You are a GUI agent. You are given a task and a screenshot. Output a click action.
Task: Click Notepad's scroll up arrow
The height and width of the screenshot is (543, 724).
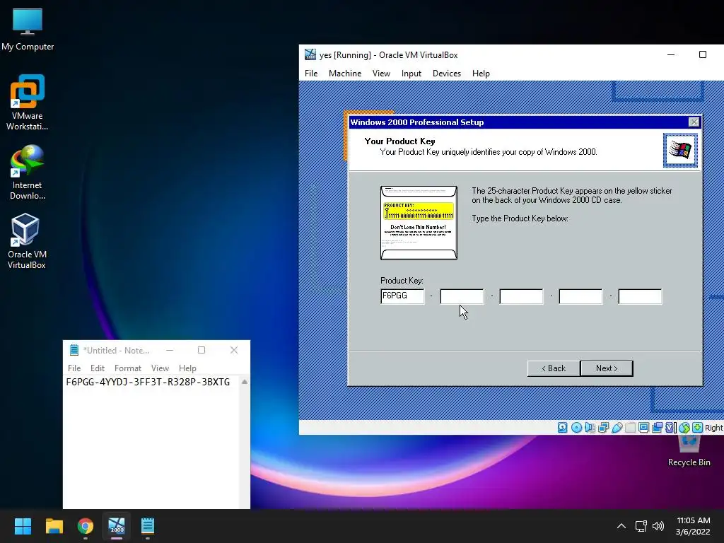click(x=244, y=382)
